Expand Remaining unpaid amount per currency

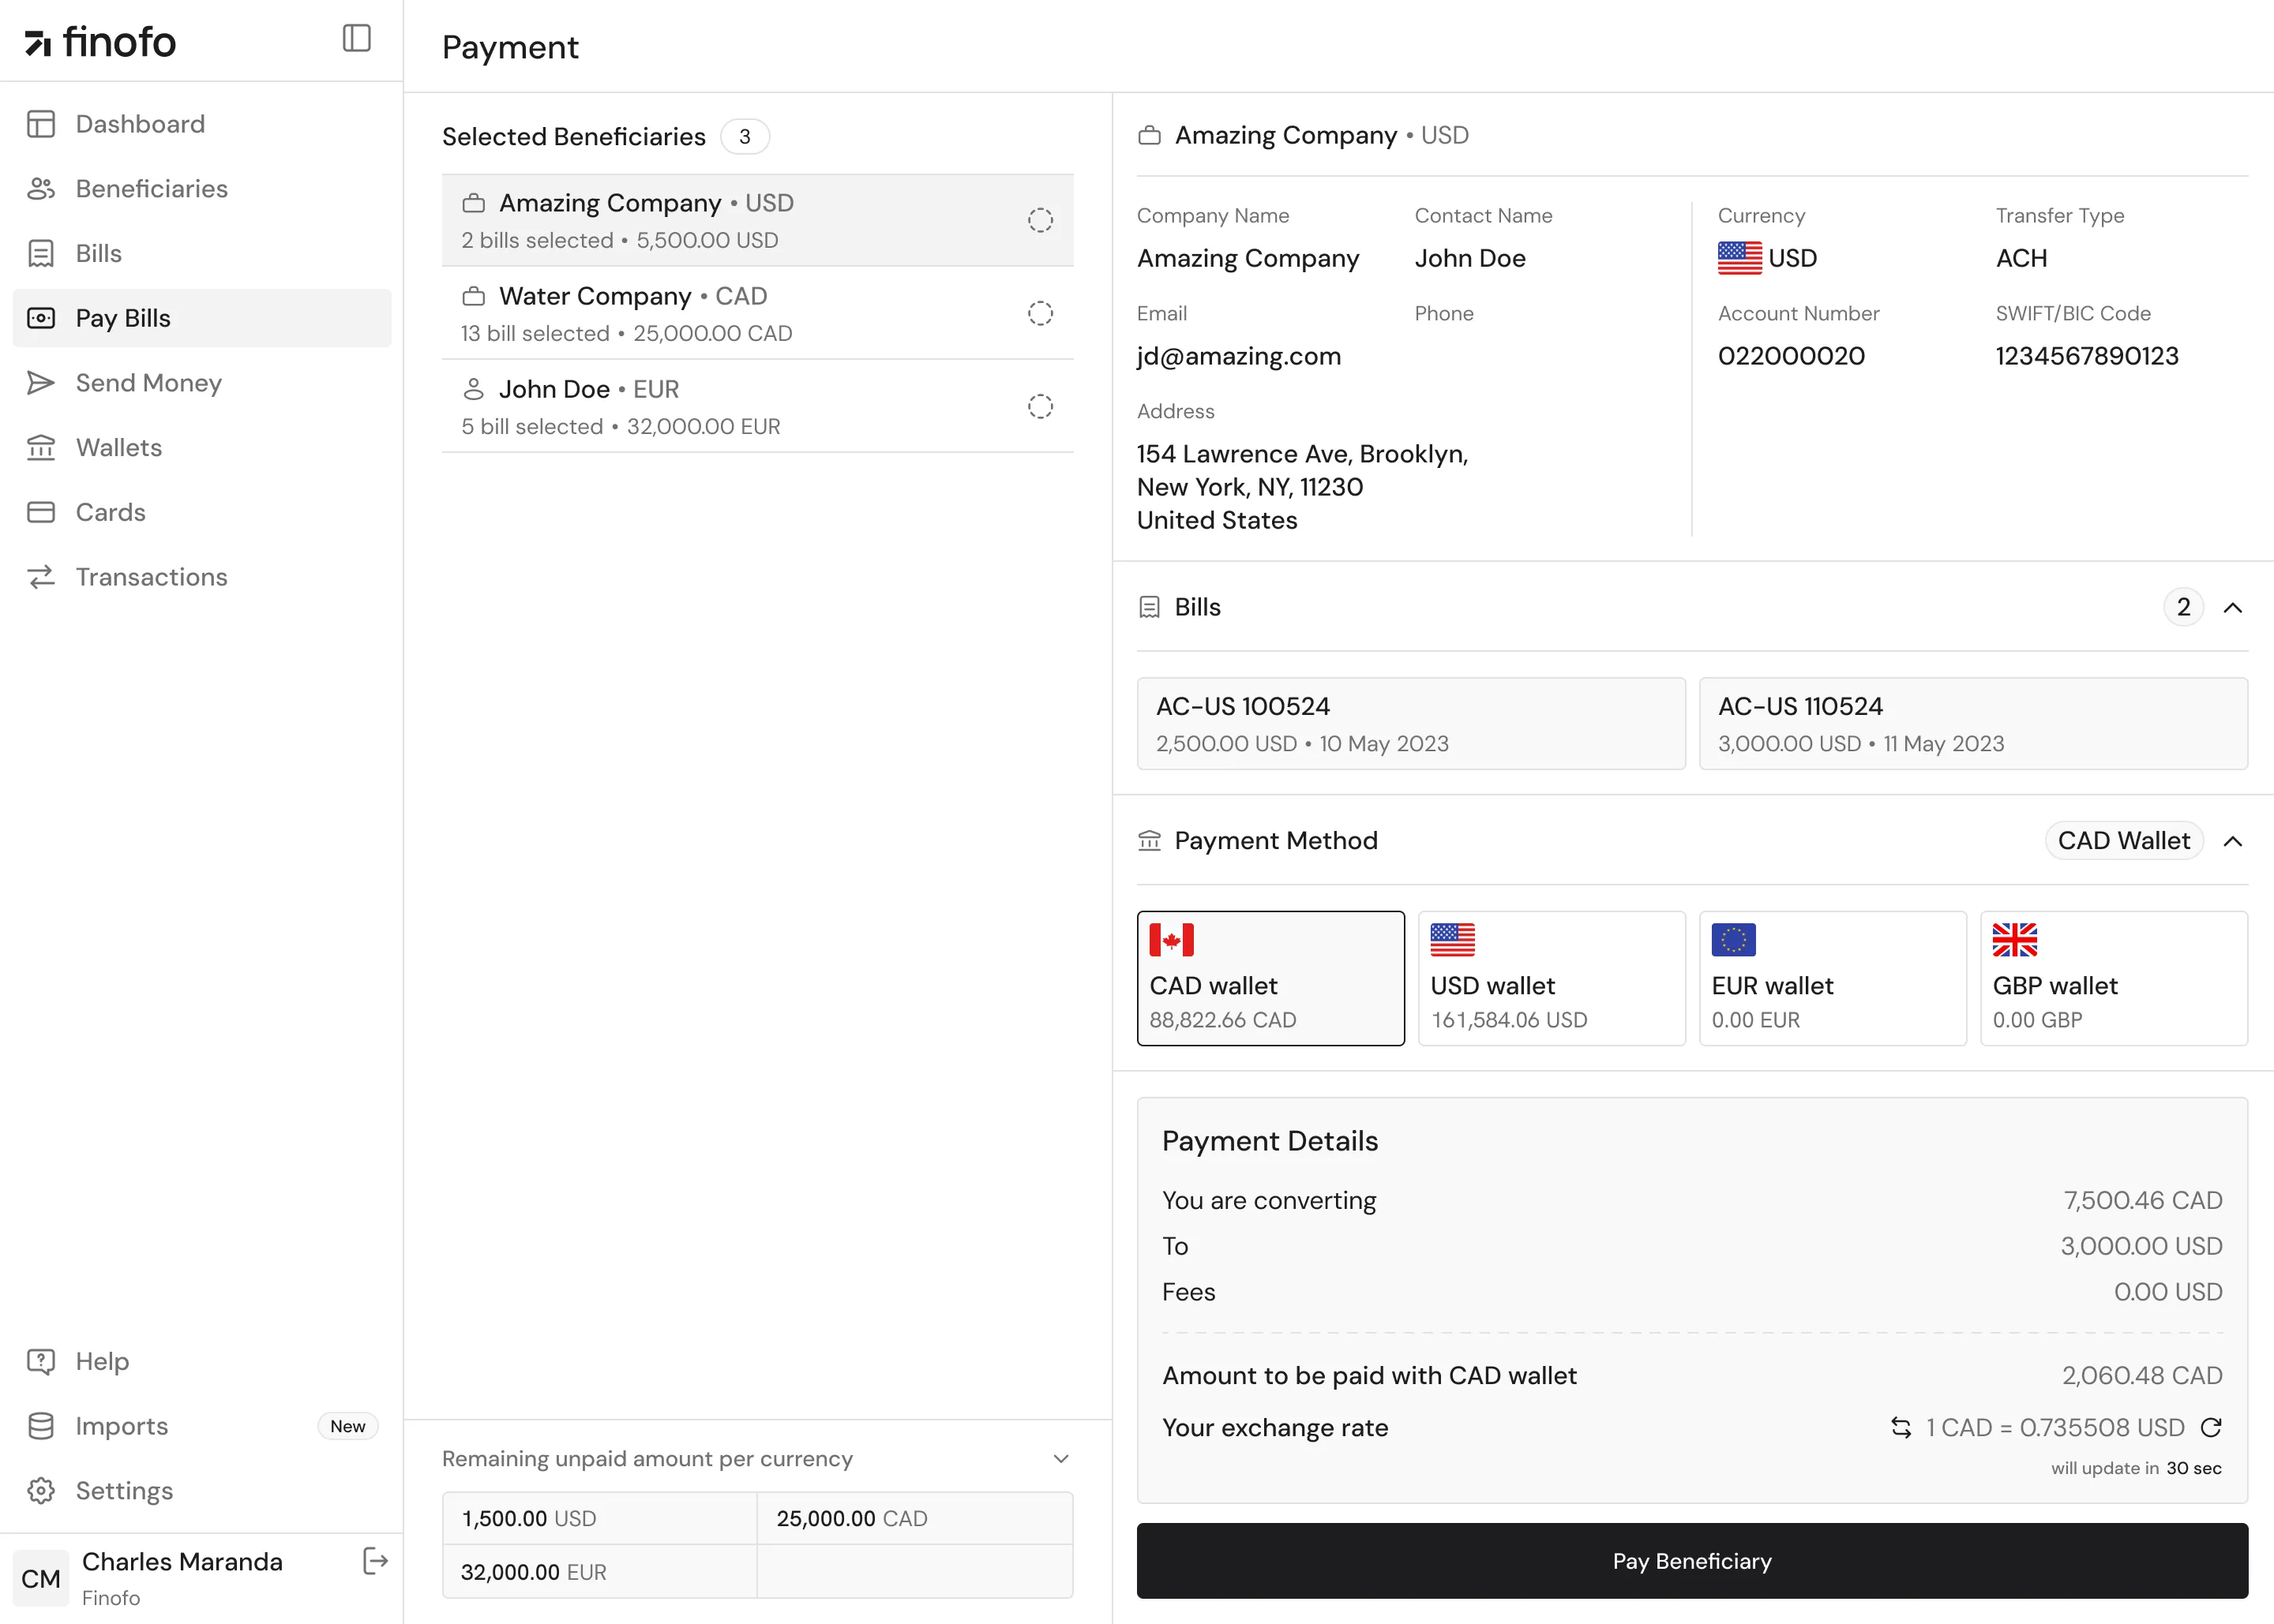pyautogui.click(x=1061, y=1459)
